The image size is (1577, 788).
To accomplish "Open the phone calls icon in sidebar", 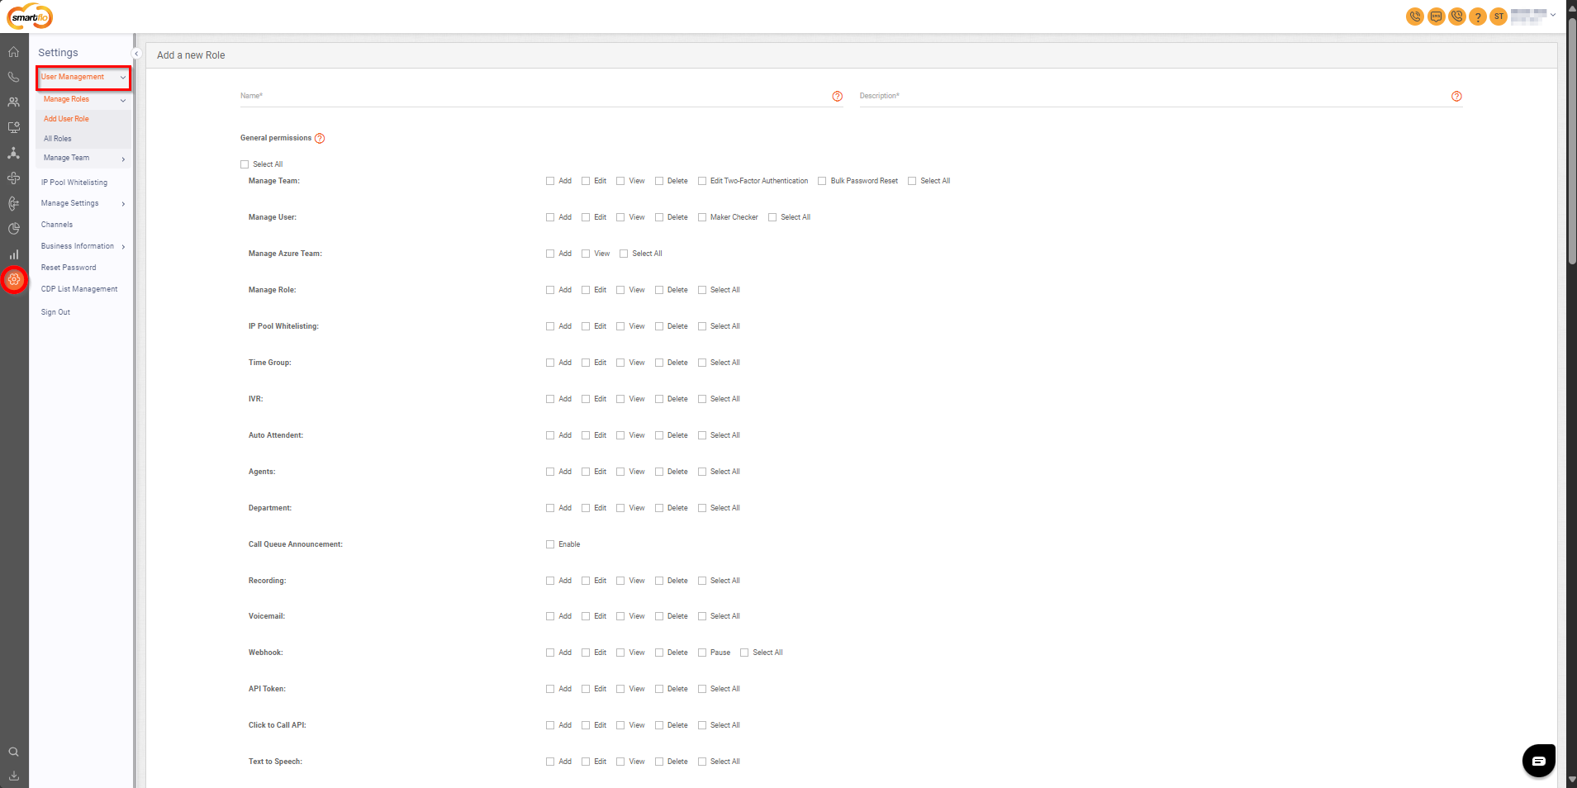I will point(14,77).
